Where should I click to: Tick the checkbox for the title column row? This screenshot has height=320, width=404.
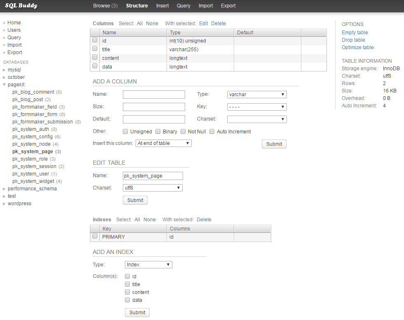(95, 49)
